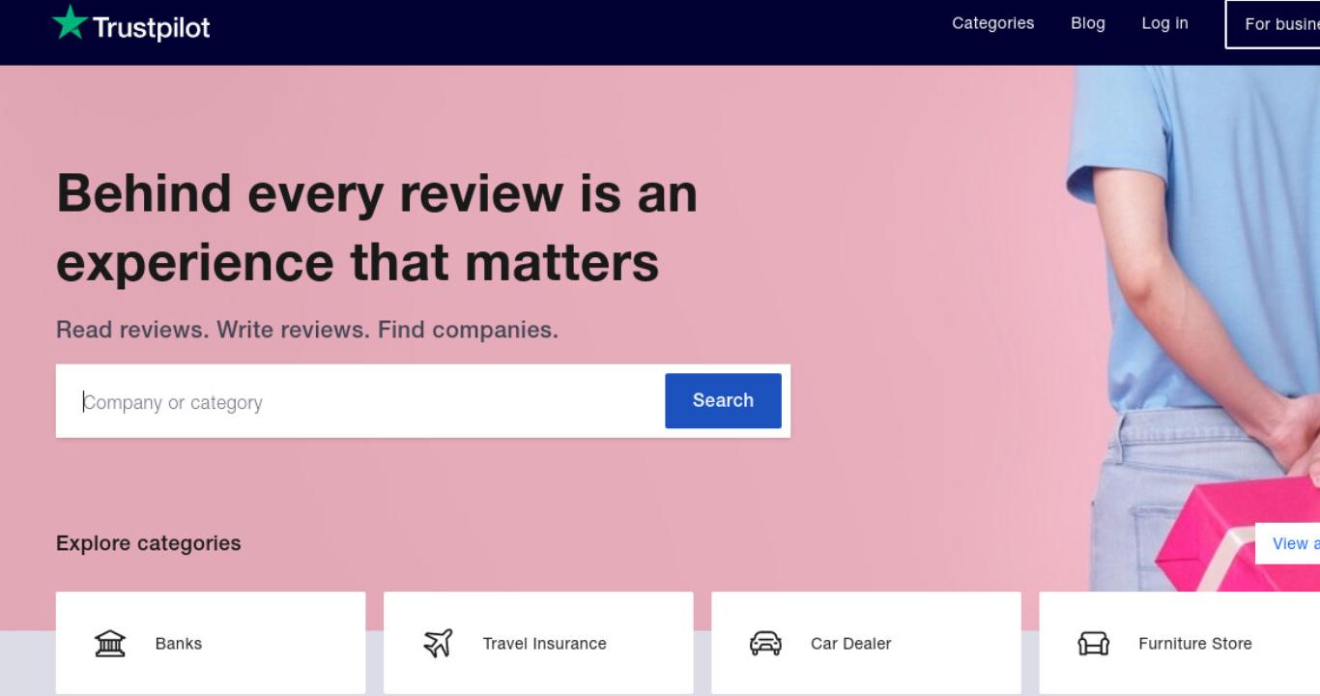The image size is (1320, 696).
Task: Click the 'Behind every review' headline
Action: tap(377, 227)
